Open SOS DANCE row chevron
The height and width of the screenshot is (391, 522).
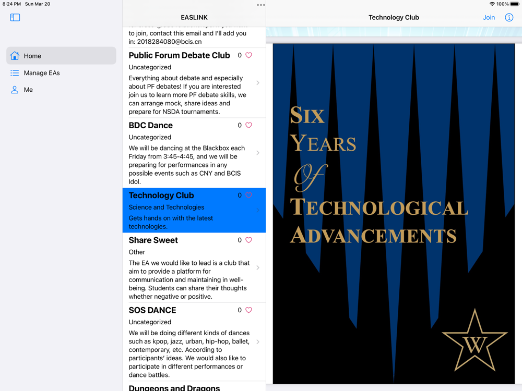pyautogui.click(x=258, y=342)
